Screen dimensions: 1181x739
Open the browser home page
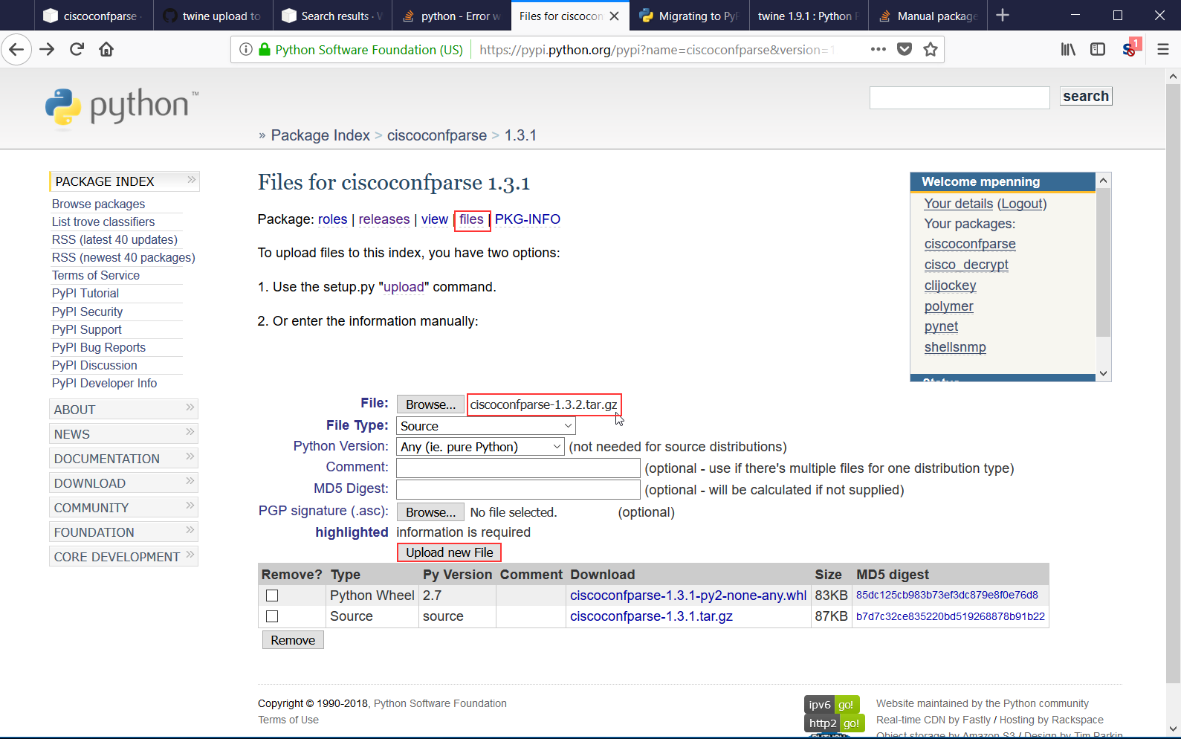click(106, 50)
